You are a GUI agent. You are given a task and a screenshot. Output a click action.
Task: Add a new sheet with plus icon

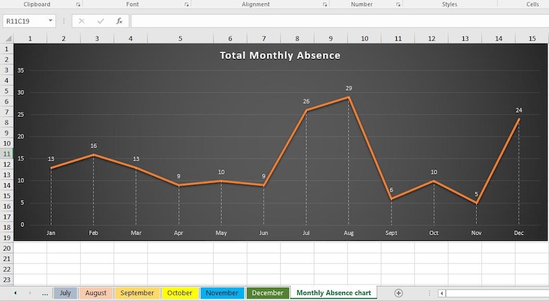point(398,293)
